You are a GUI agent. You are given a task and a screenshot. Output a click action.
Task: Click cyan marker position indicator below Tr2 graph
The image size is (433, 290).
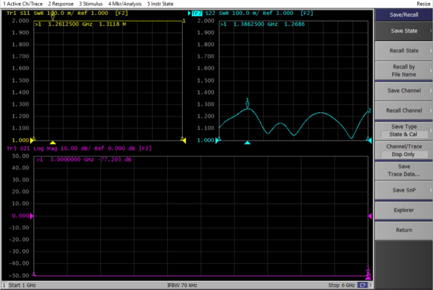[247, 142]
